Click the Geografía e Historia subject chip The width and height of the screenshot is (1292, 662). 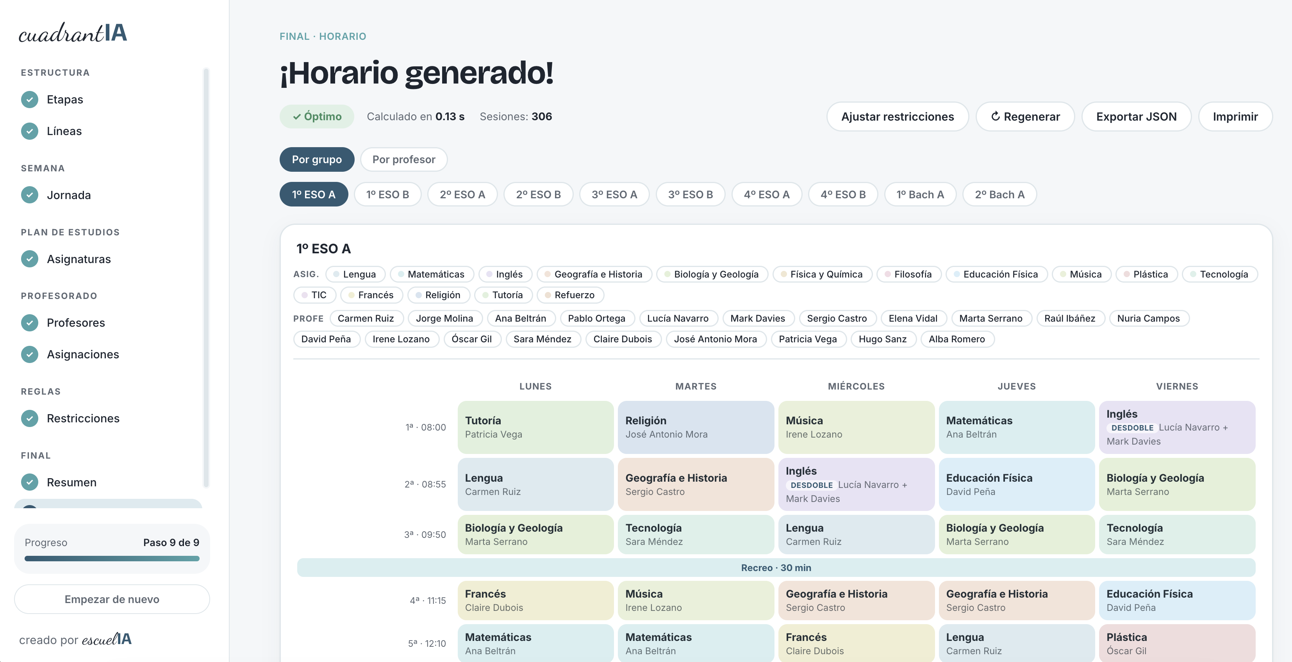tap(594, 274)
